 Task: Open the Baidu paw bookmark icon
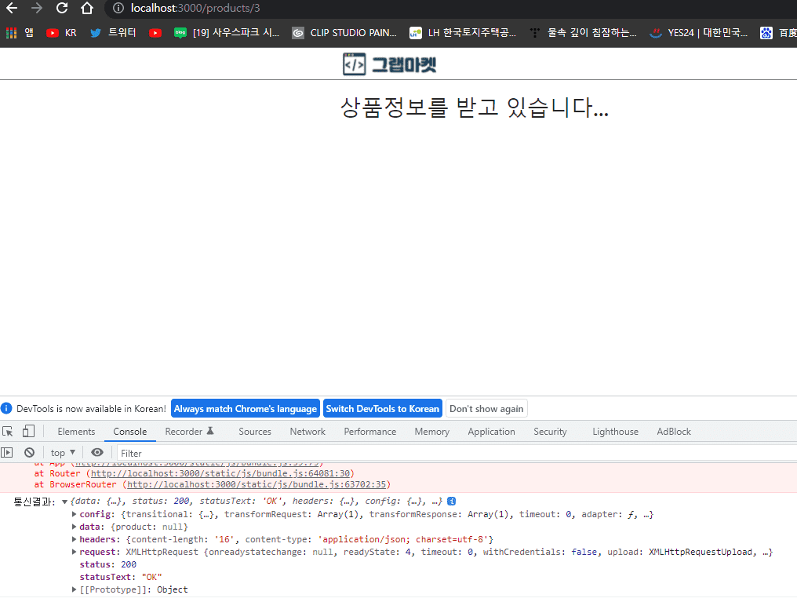(766, 33)
